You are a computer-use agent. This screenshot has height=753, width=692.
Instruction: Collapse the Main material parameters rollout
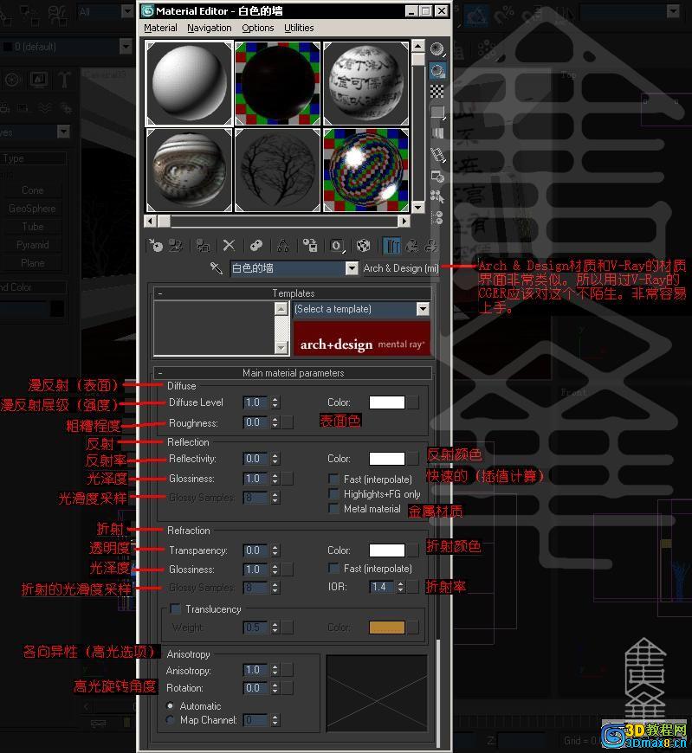click(x=160, y=373)
